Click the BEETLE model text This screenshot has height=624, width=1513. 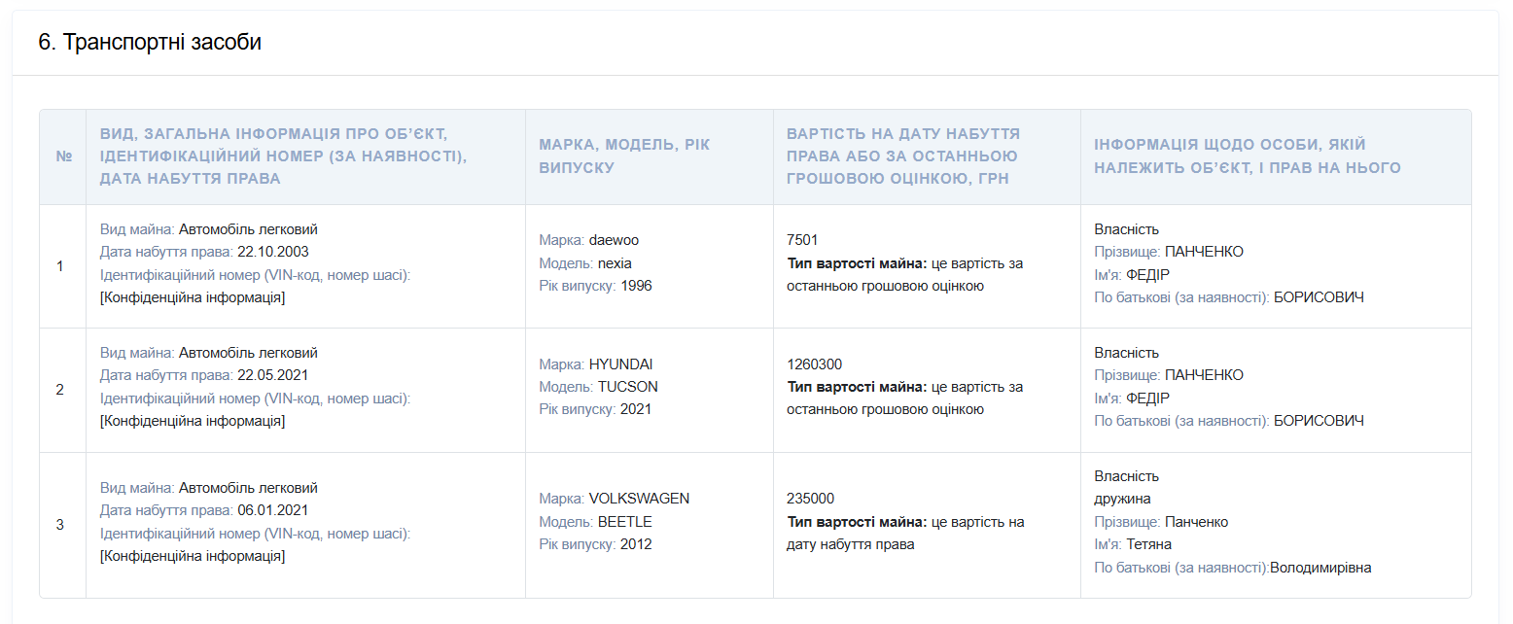click(x=624, y=522)
